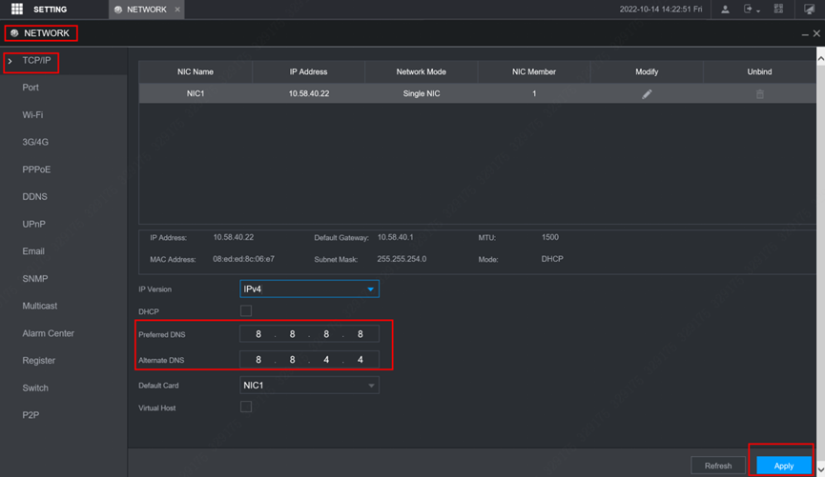825x477 pixels.
Task: Edit NIC1 with the pencil icon
Action: (x=647, y=94)
